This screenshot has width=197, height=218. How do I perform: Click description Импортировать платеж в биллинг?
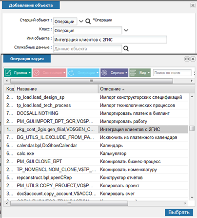point(135,113)
